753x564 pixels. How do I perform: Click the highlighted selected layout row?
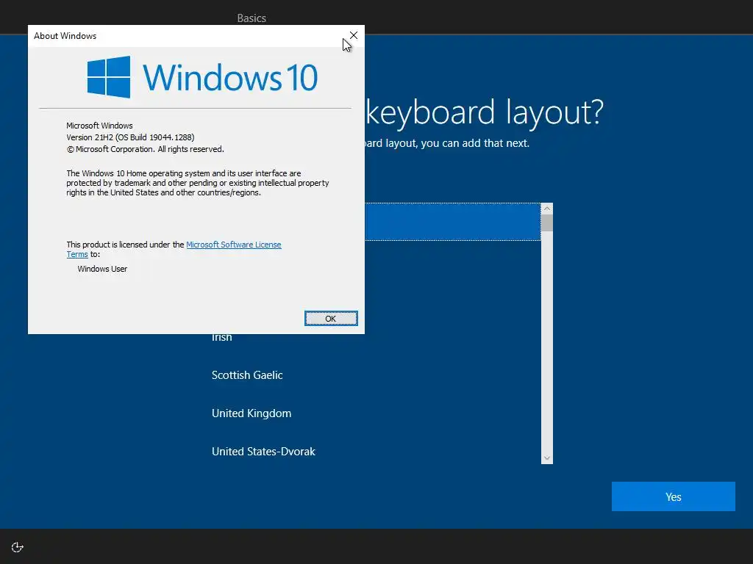(452, 222)
